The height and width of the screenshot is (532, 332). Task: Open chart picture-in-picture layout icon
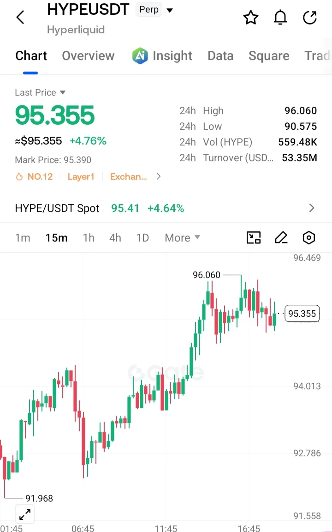pos(254,237)
